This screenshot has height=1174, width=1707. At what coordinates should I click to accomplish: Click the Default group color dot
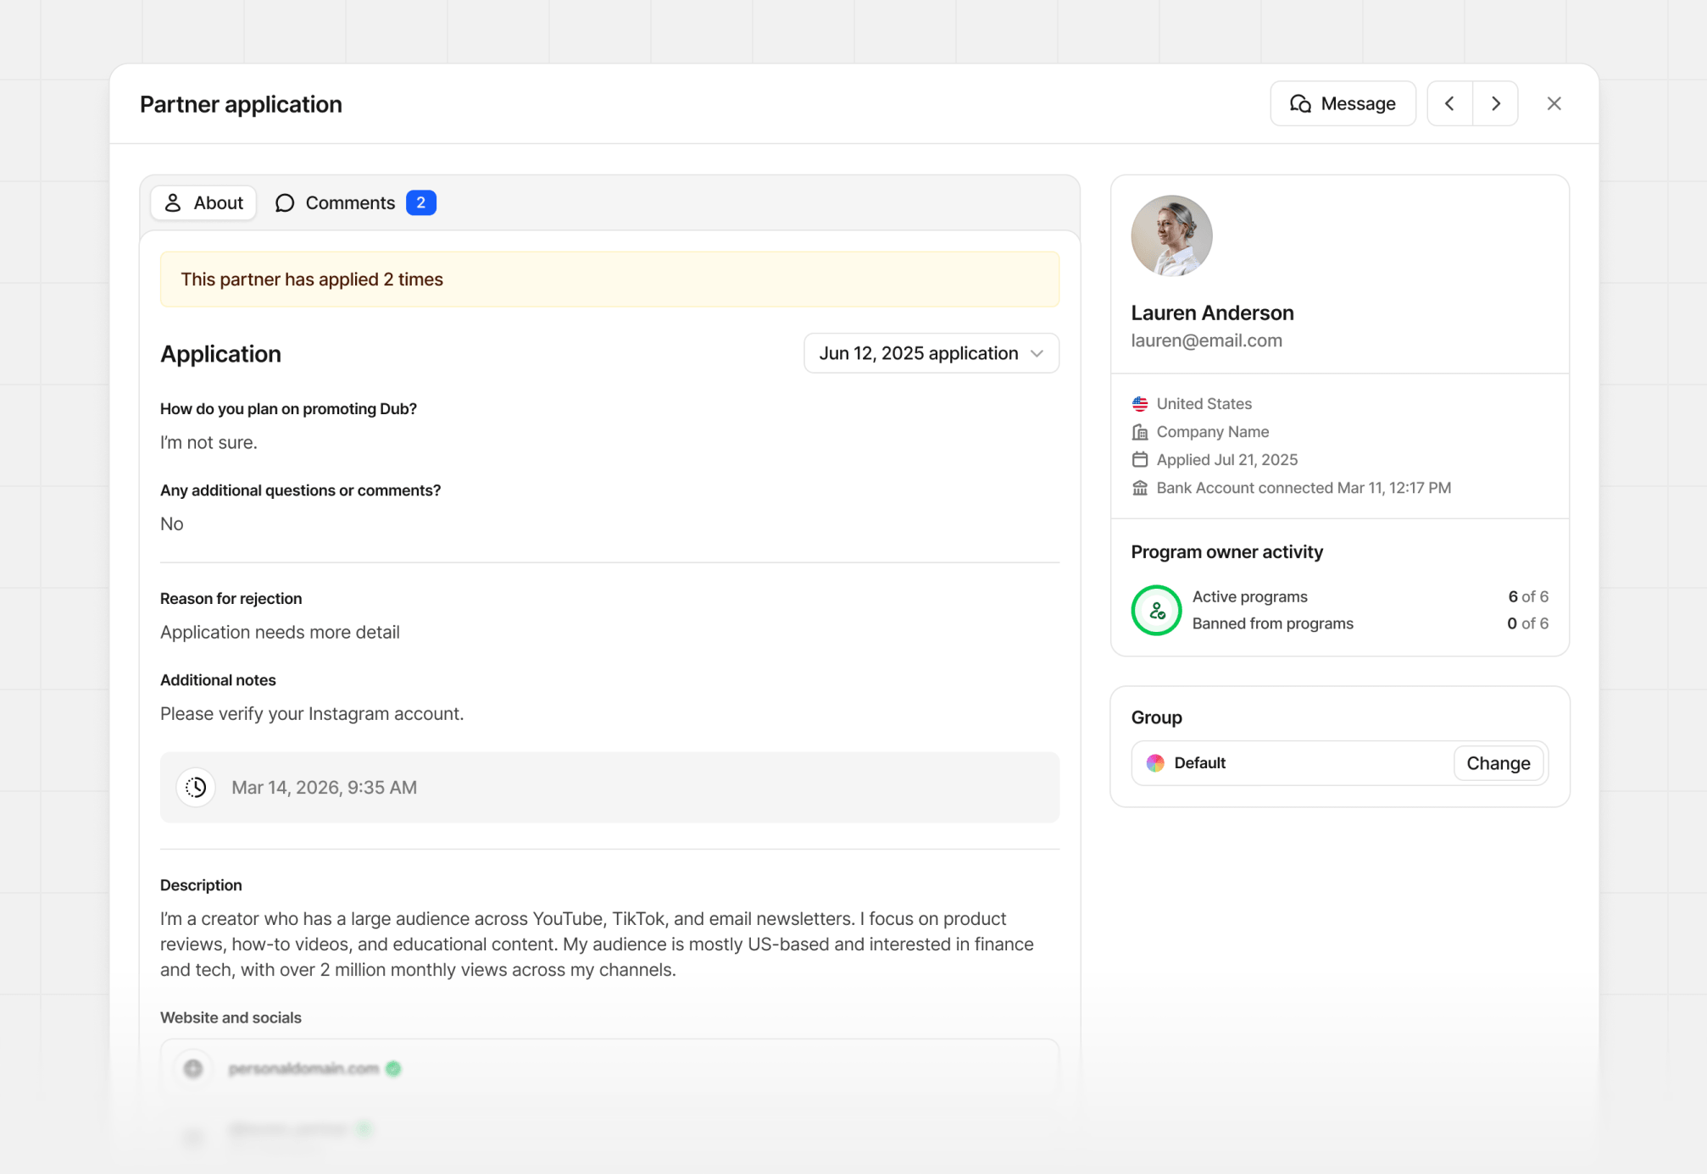(1155, 763)
